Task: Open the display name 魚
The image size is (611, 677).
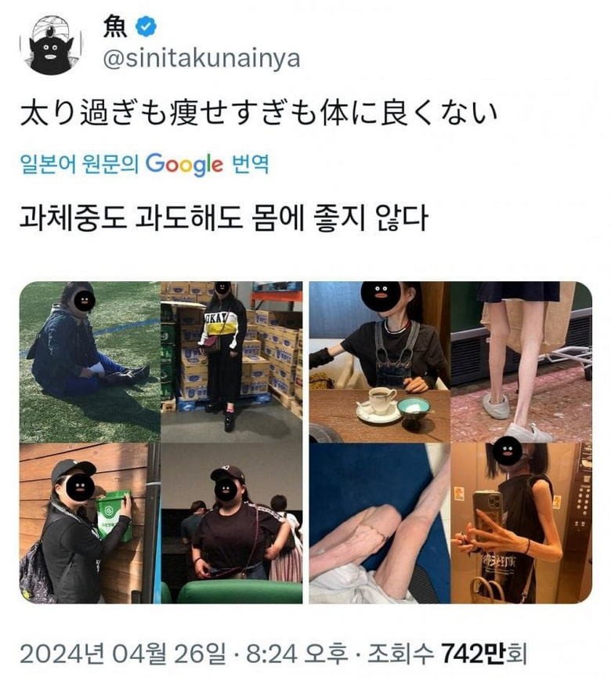Action: pyautogui.click(x=115, y=27)
